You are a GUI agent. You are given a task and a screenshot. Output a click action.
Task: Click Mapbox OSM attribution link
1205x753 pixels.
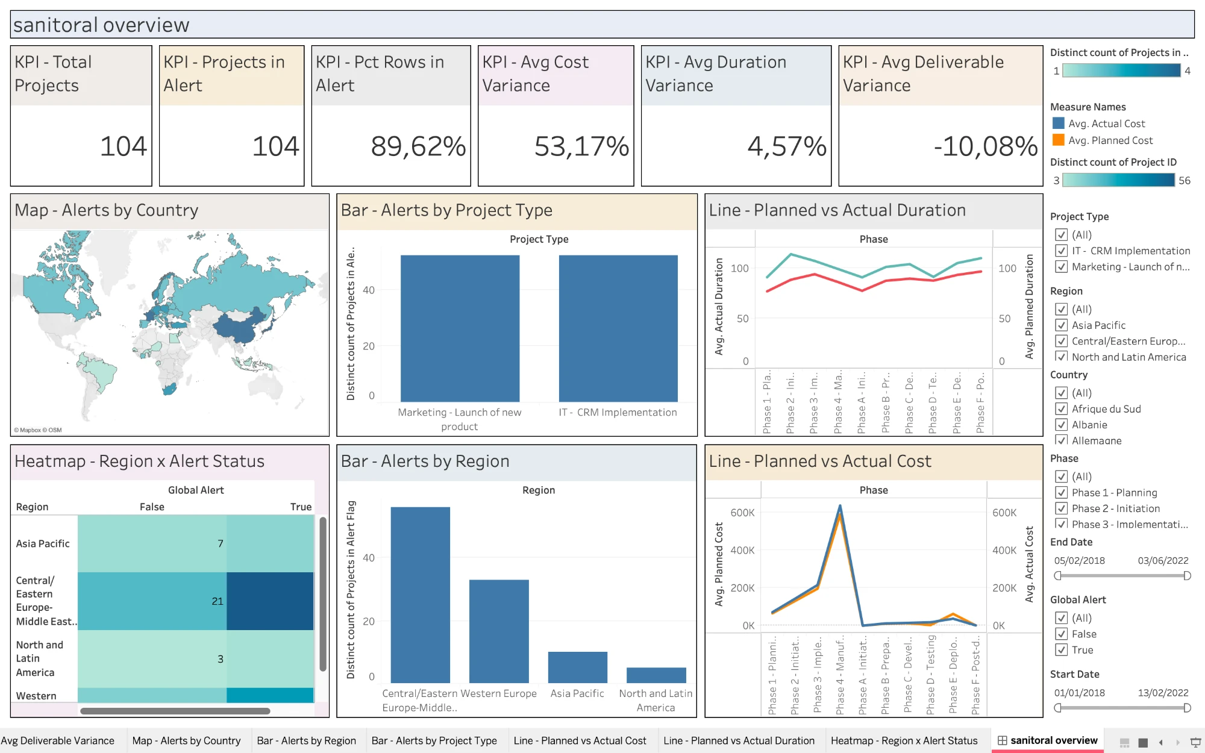tap(37, 430)
